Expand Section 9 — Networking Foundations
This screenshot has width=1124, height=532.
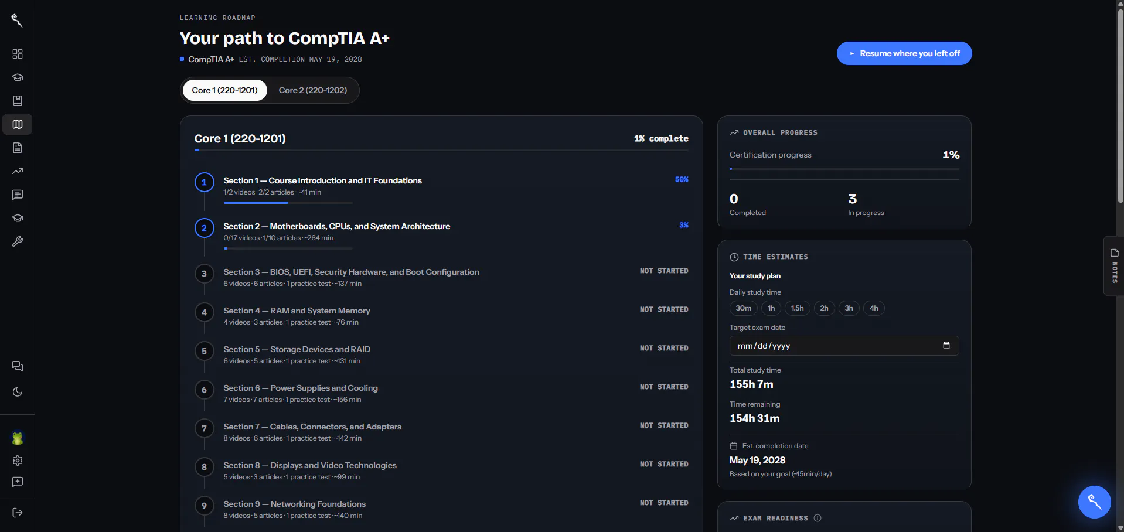click(441, 509)
